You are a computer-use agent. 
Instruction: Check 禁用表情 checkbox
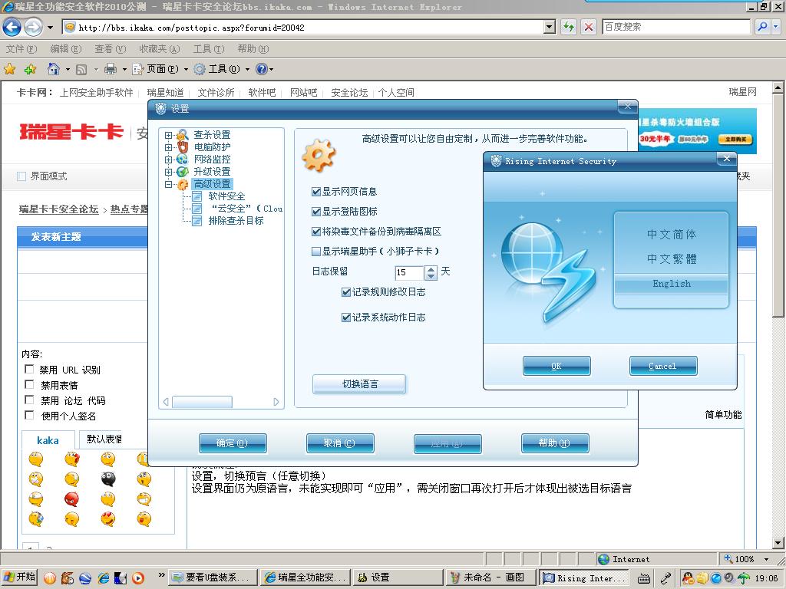[29, 384]
